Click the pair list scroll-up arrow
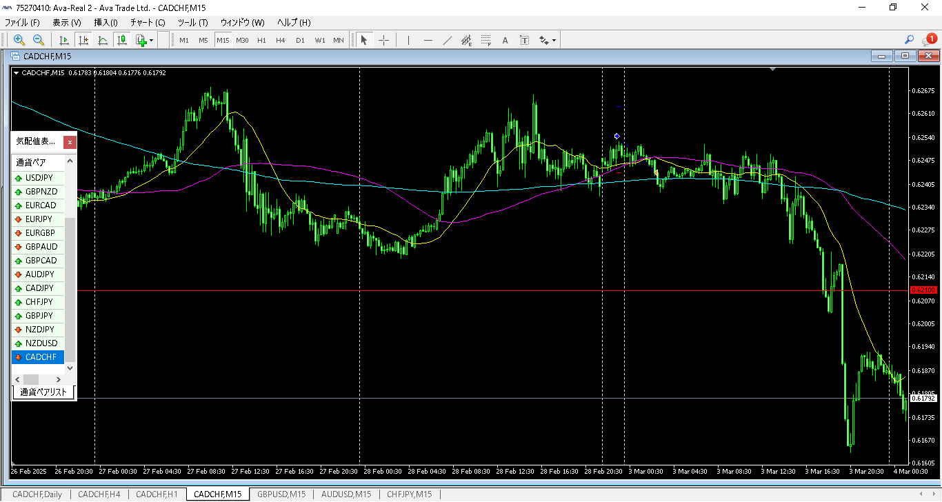The width and height of the screenshot is (942, 502). point(70,161)
